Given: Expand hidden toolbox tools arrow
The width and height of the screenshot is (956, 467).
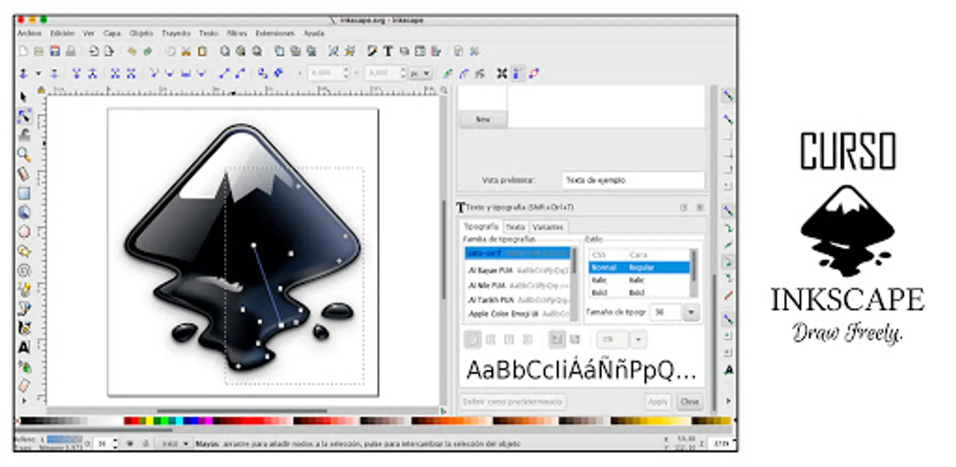Looking at the screenshot, I should tap(24, 401).
